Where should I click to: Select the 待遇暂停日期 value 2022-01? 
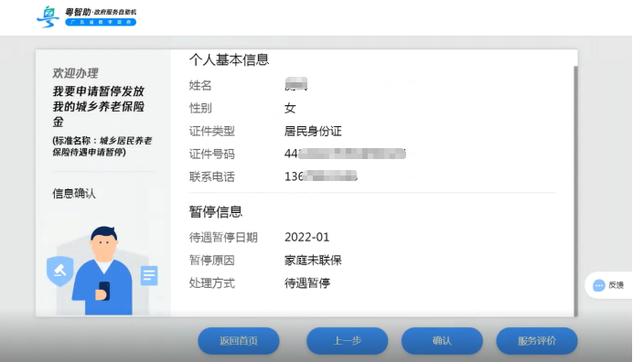click(x=306, y=238)
